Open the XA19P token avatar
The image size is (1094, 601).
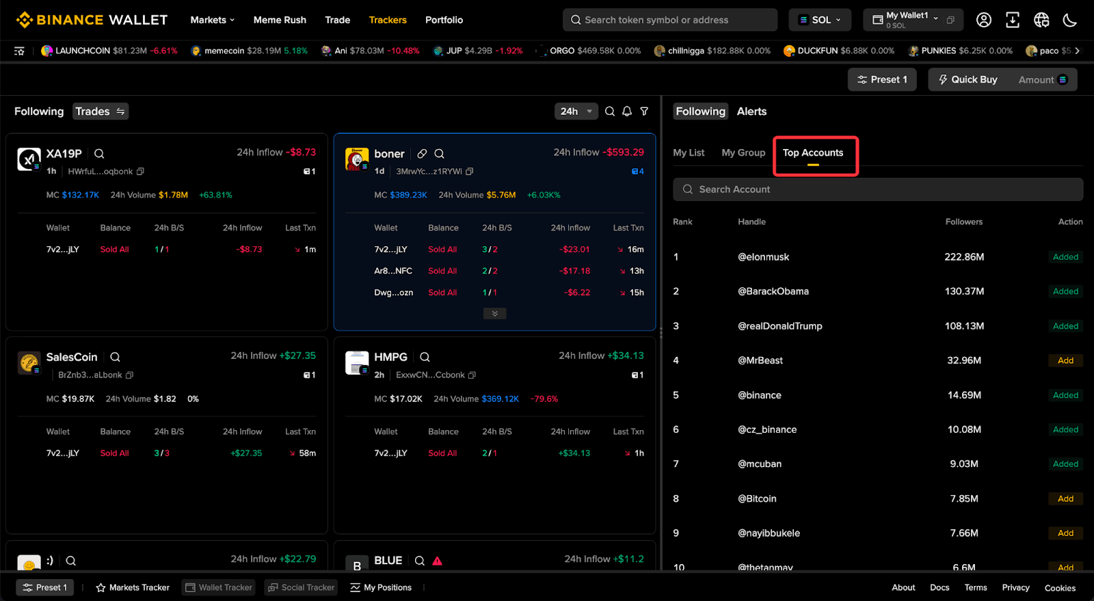pos(29,159)
